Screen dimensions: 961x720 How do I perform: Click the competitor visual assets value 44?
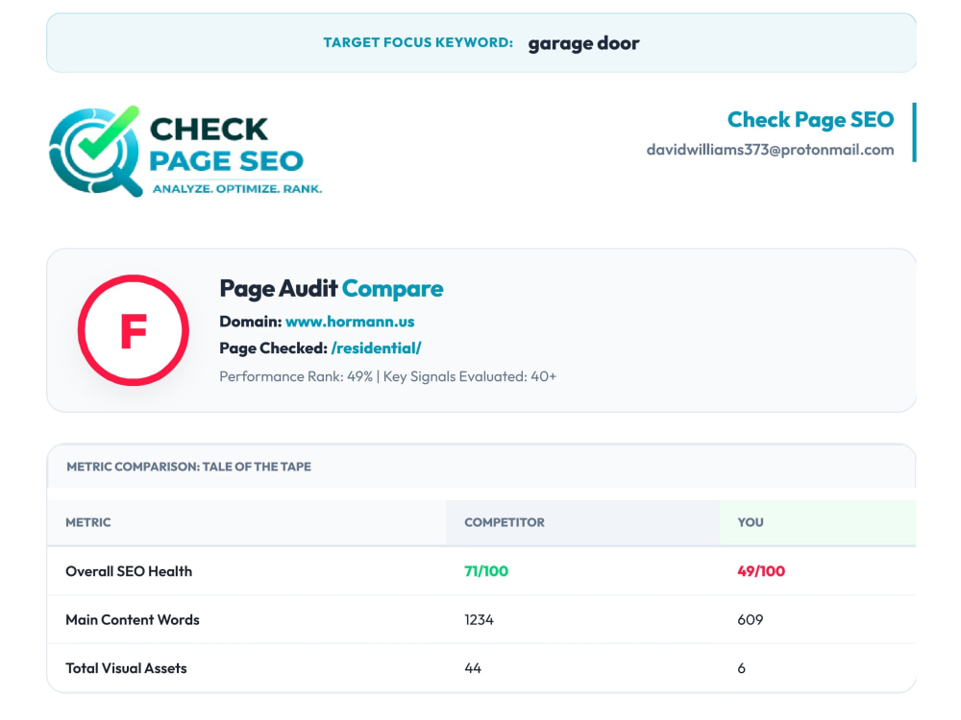pyautogui.click(x=473, y=668)
